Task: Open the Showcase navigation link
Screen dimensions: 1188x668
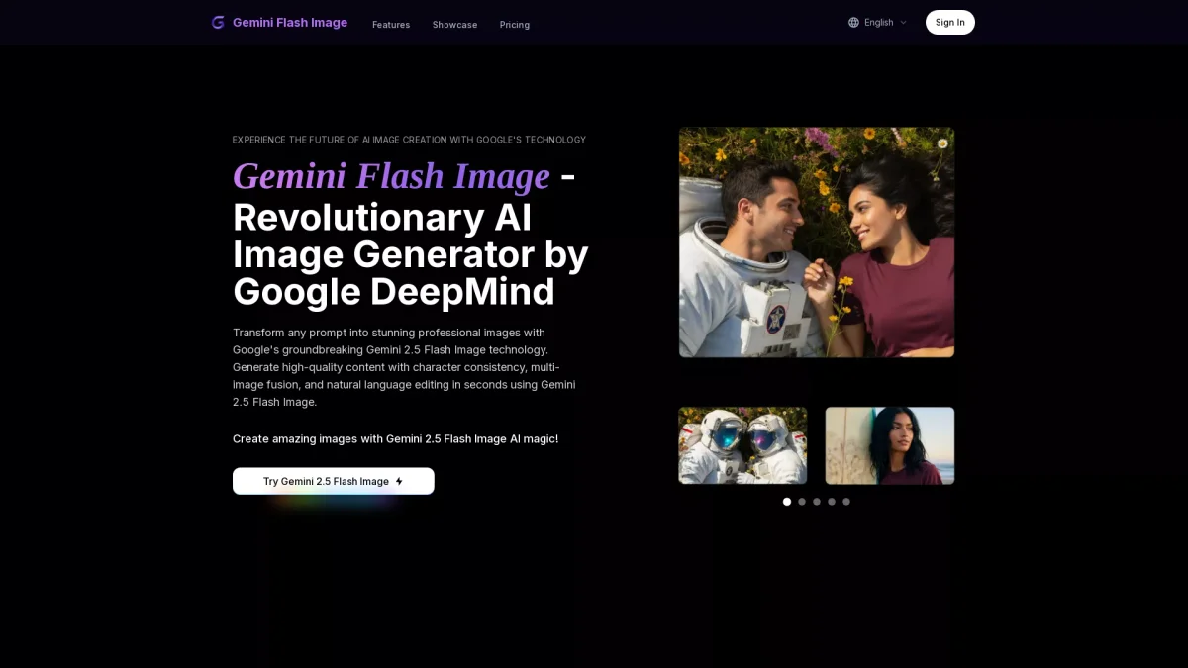Action: coord(454,25)
